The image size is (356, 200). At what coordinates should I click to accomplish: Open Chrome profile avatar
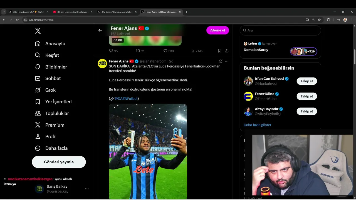point(345,20)
